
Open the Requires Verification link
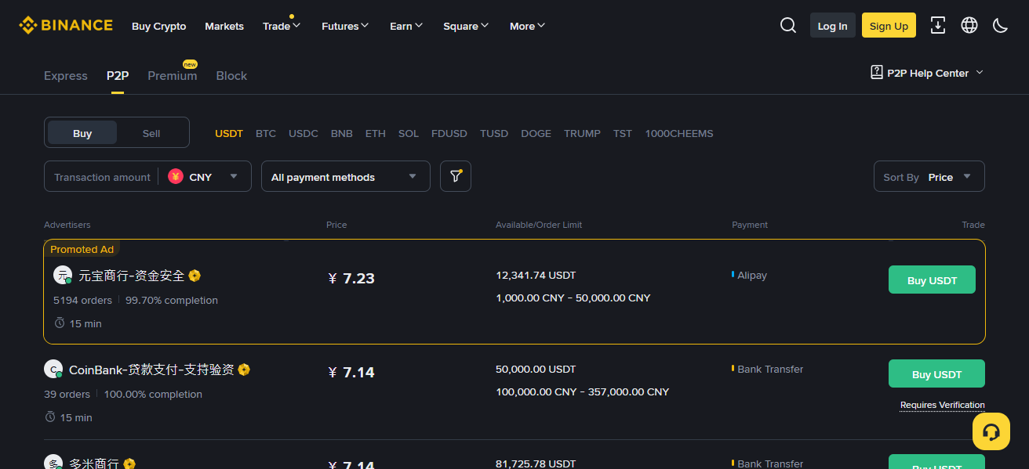[942, 405]
